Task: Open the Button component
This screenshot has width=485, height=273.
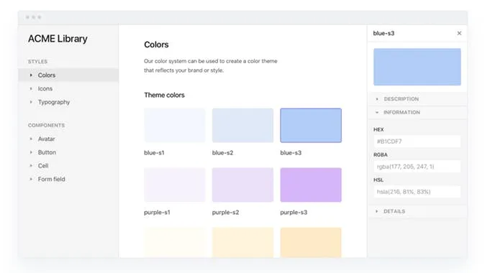Action: point(47,152)
